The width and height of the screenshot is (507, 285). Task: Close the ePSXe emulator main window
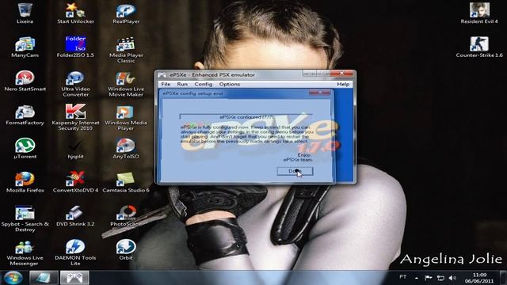click(341, 74)
